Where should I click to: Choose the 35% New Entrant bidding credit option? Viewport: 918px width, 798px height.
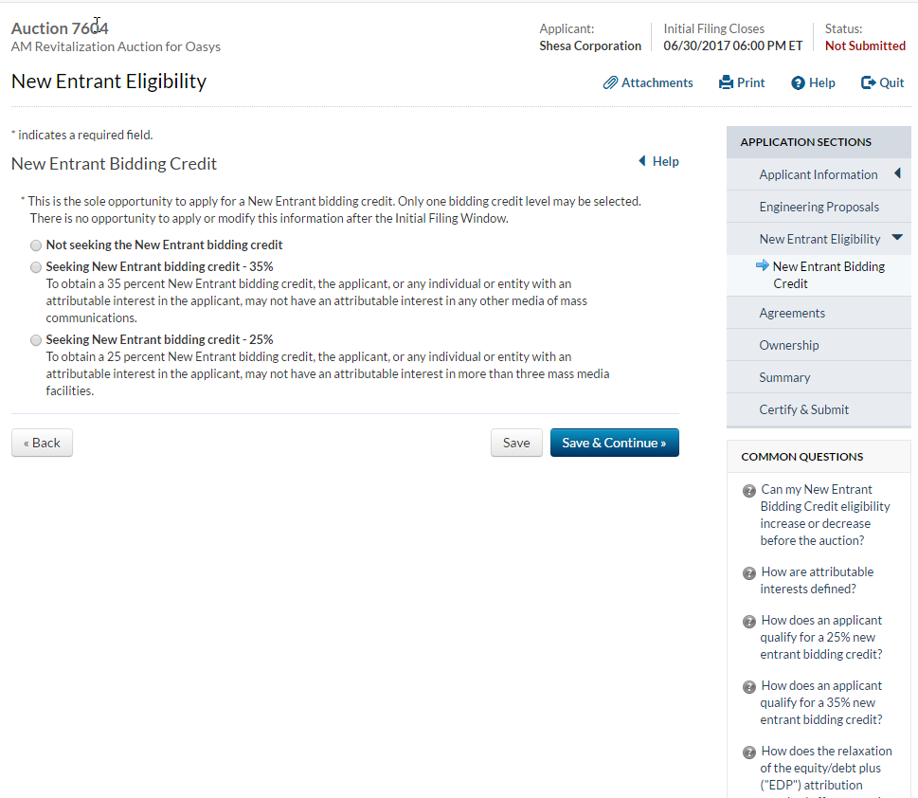tap(36, 267)
